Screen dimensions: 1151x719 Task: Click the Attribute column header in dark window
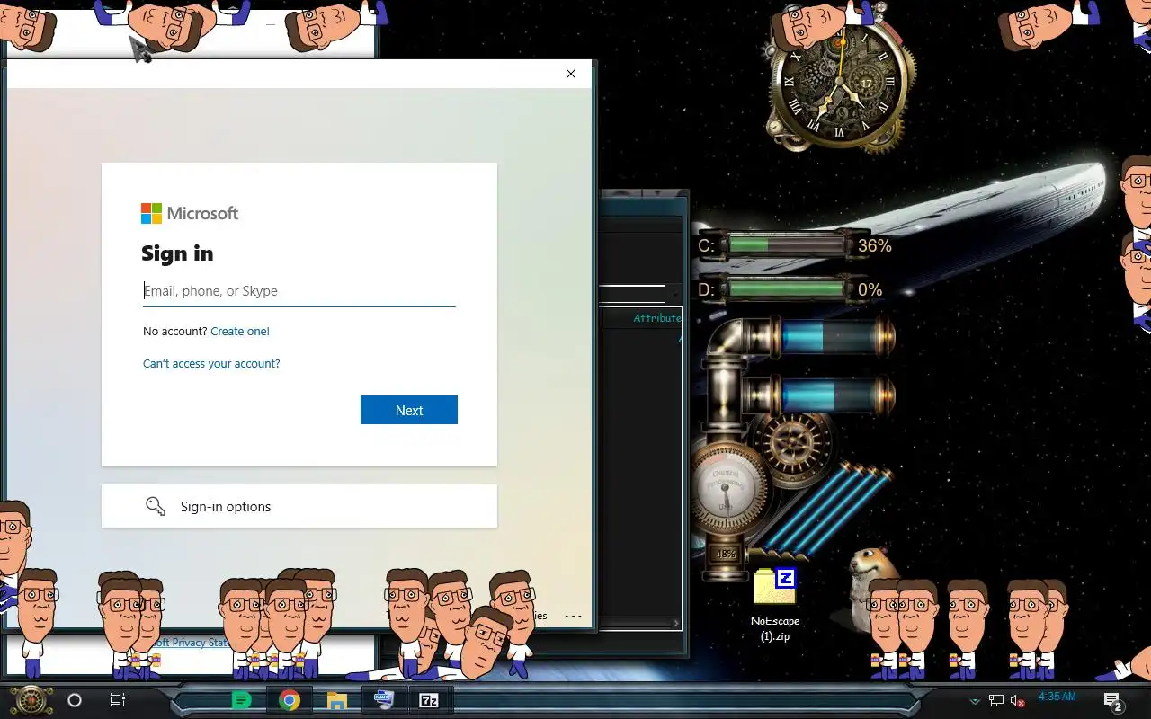click(656, 318)
